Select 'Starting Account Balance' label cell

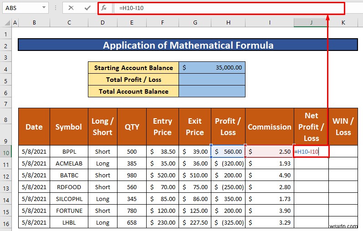pos(133,67)
